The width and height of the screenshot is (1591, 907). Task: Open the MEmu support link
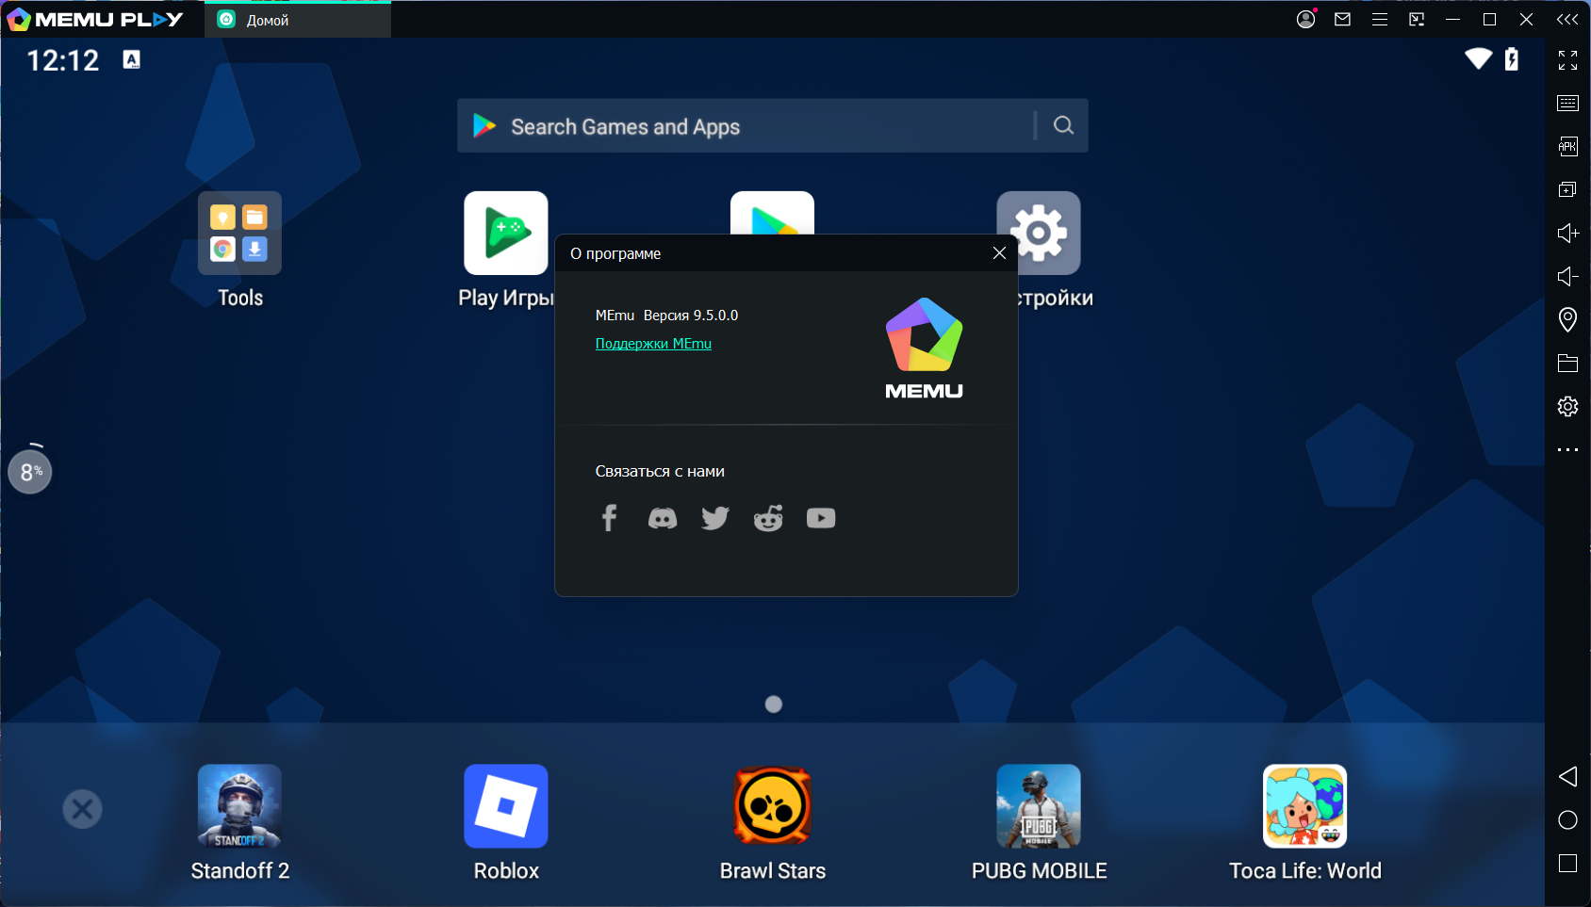coord(653,344)
